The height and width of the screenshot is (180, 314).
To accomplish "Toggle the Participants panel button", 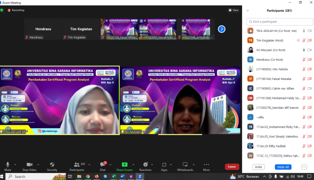I will pyautogui.click(x=77, y=167).
